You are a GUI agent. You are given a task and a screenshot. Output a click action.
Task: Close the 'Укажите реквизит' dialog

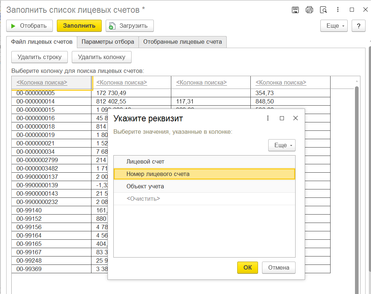pos(296,118)
